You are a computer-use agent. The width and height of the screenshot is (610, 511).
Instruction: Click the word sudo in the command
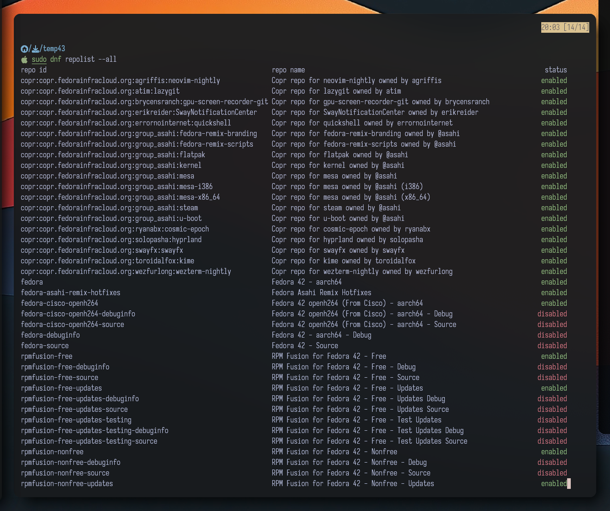pyautogui.click(x=39, y=59)
